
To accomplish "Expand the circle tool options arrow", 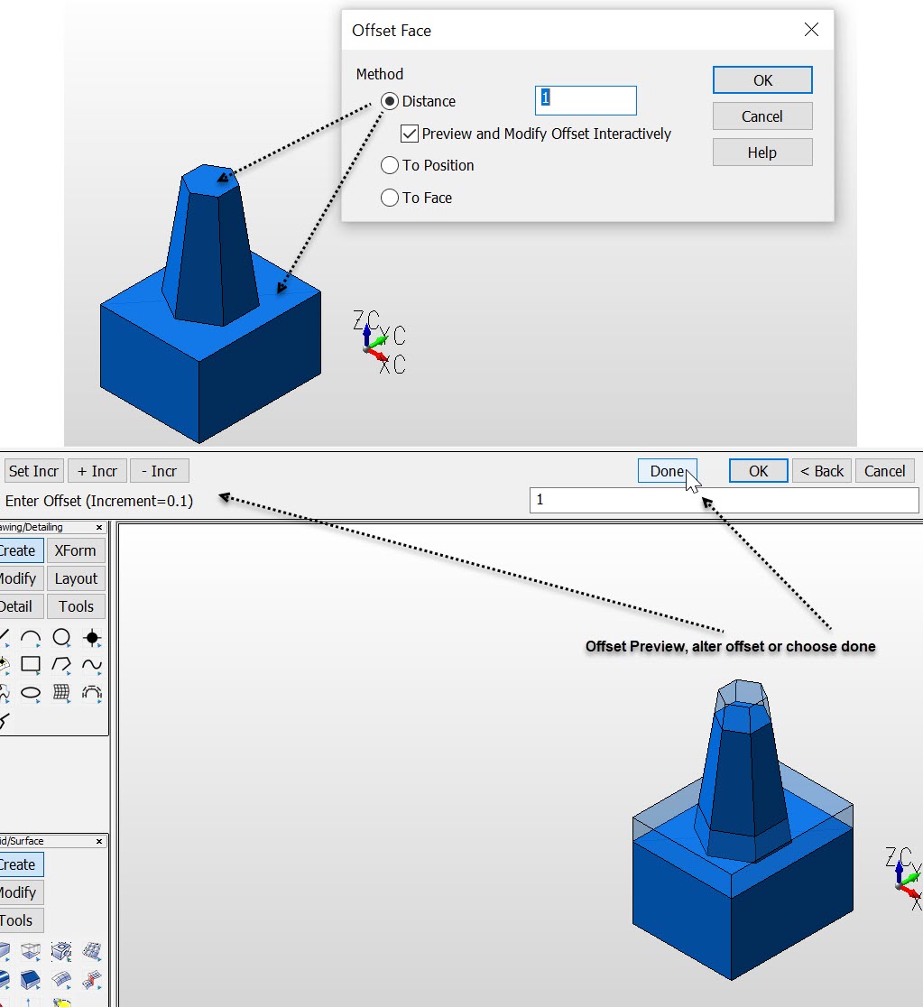I will (69, 645).
